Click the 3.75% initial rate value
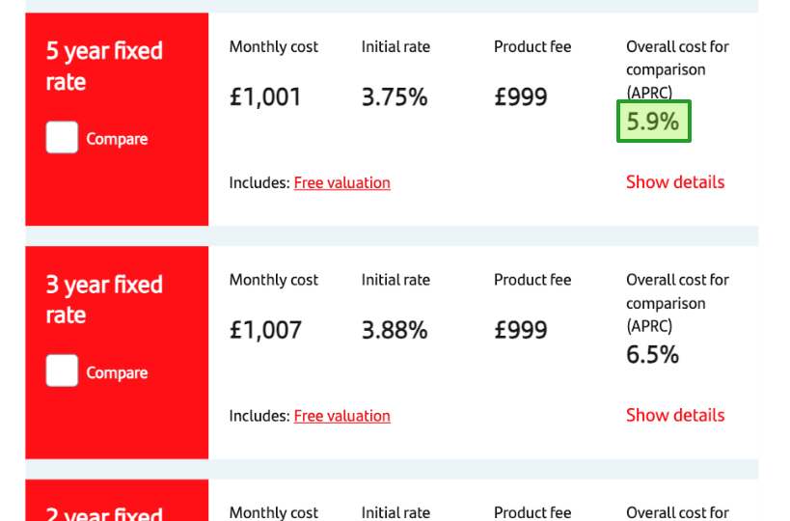Viewport: 790px width, 521px height. (x=395, y=97)
